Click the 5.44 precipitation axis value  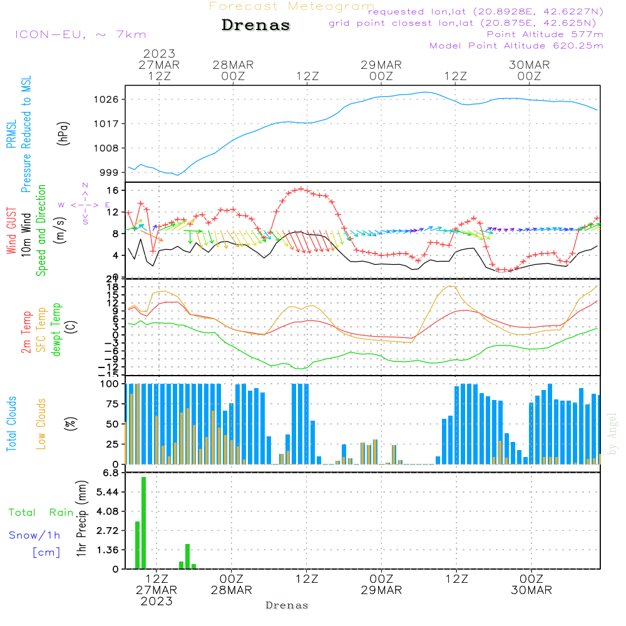tap(108, 492)
